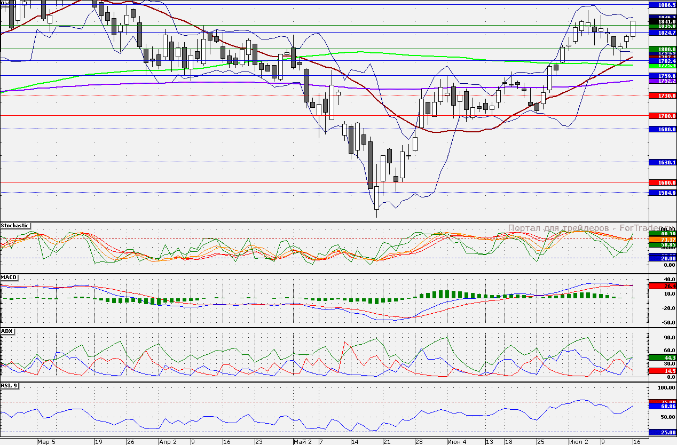Select the purple 1752.2 moving average label
Image resolution: width=677 pixels, height=445 pixels.
tap(662, 81)
